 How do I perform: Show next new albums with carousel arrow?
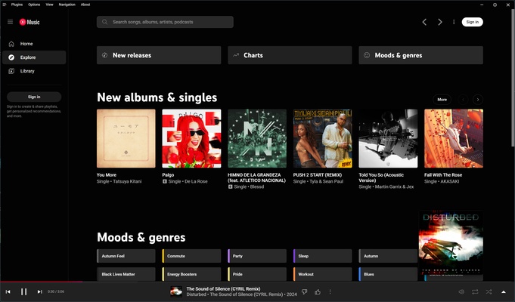click(x=478, y=100)
